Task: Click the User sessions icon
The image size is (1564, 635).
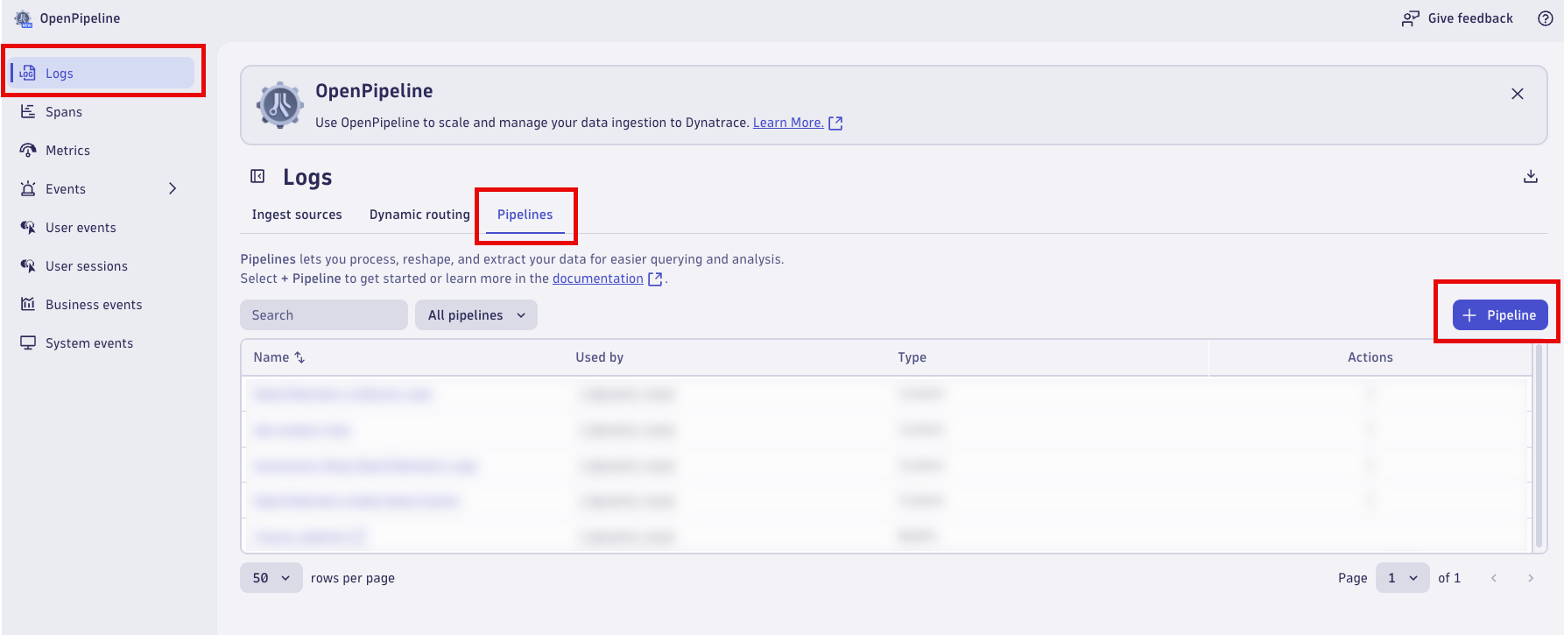Action: click(x=28, y=265)
